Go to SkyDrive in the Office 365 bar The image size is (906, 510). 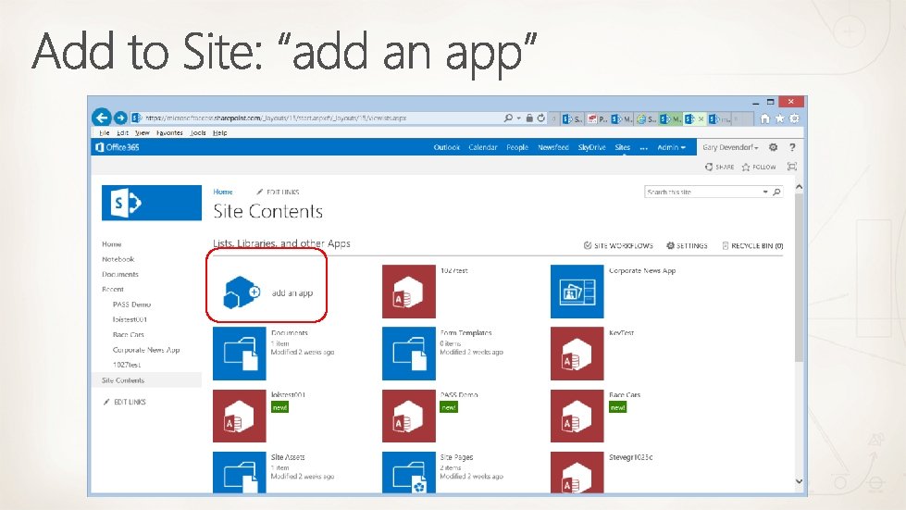(x=591, y=147)
